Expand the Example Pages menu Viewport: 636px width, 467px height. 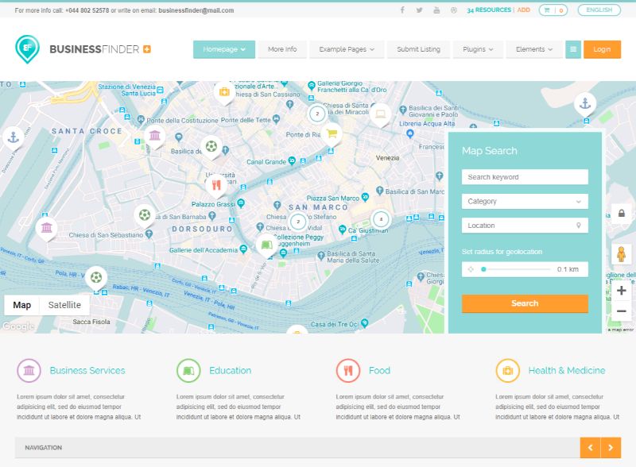[x=345, y=48]
